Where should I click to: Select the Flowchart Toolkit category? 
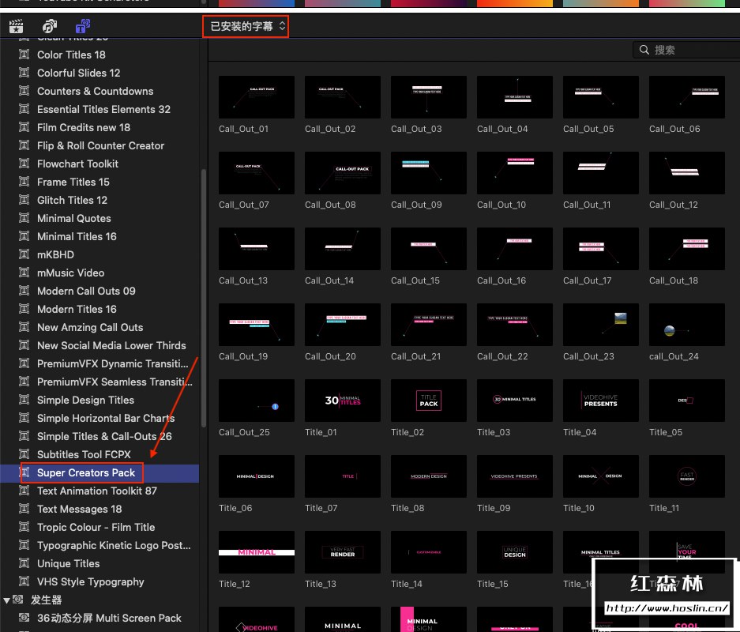(77, 164)
